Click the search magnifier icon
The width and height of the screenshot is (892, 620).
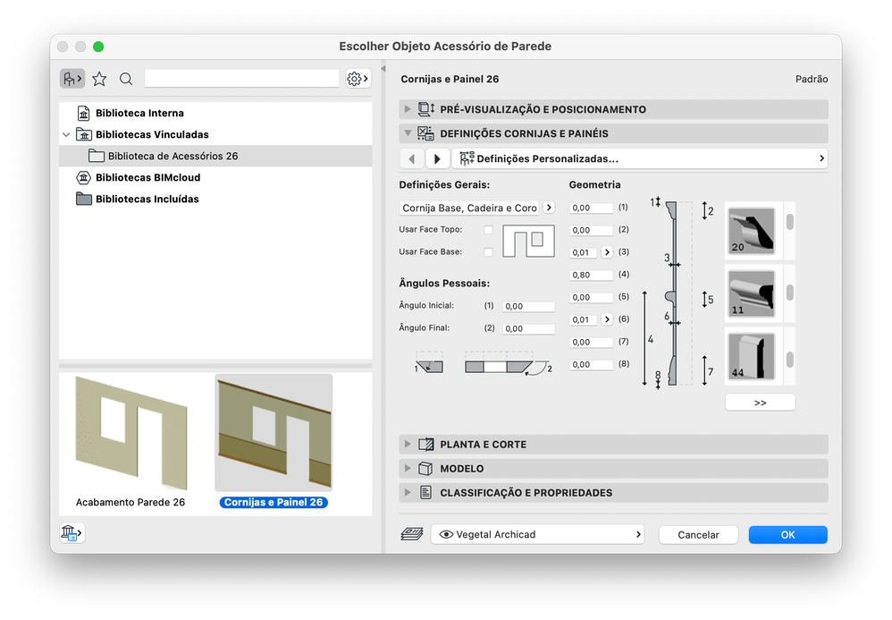[x=126, y=79]
